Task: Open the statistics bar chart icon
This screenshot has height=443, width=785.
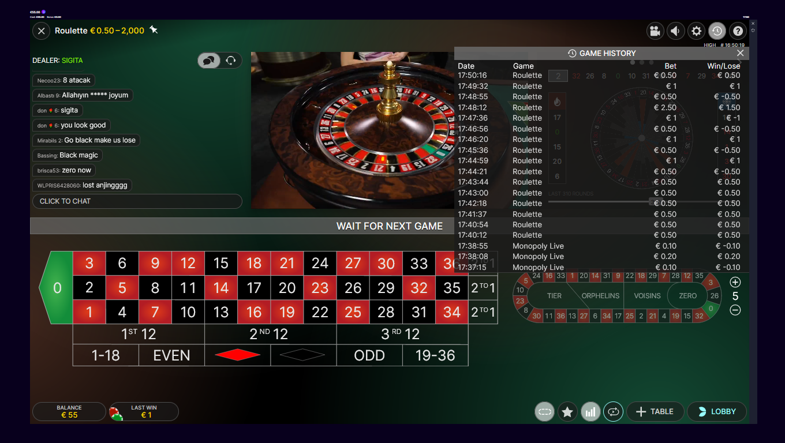Action: click(x=590, y=412)
